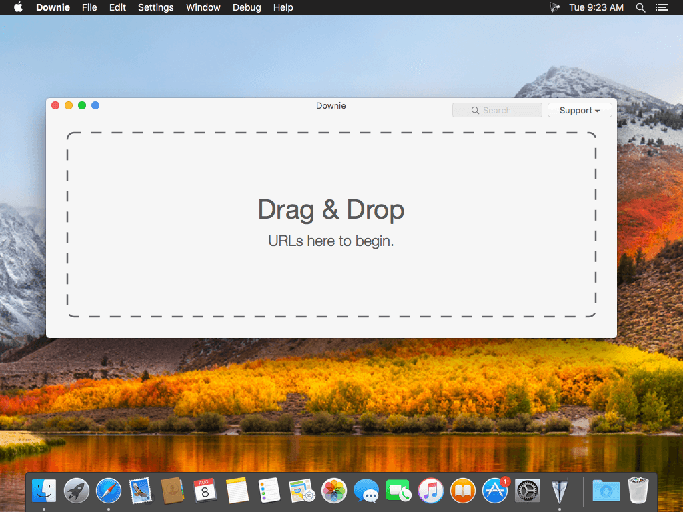This screenshot has width=683, height=512.
Task: Open Launchpad rocket icon in Dock
Action: pyautogui.click(x=76, y=491)
